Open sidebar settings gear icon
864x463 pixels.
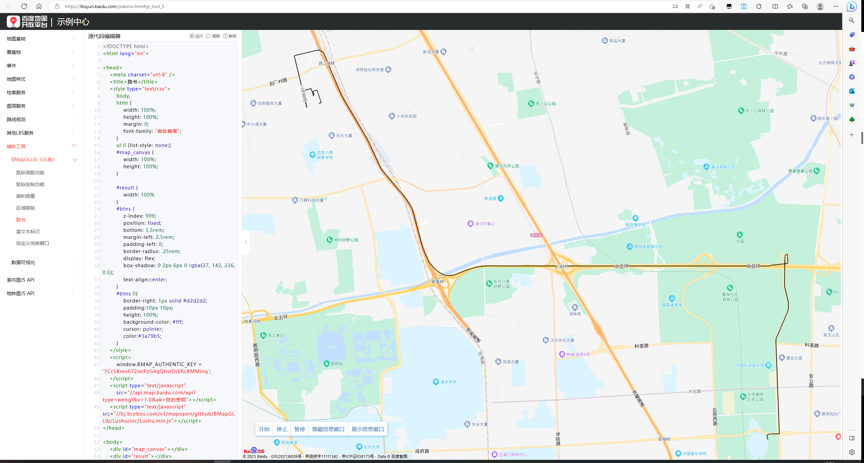[x=852, y=452]
